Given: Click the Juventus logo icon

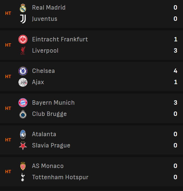Looking at the screenshot, I should pos(23,19).
